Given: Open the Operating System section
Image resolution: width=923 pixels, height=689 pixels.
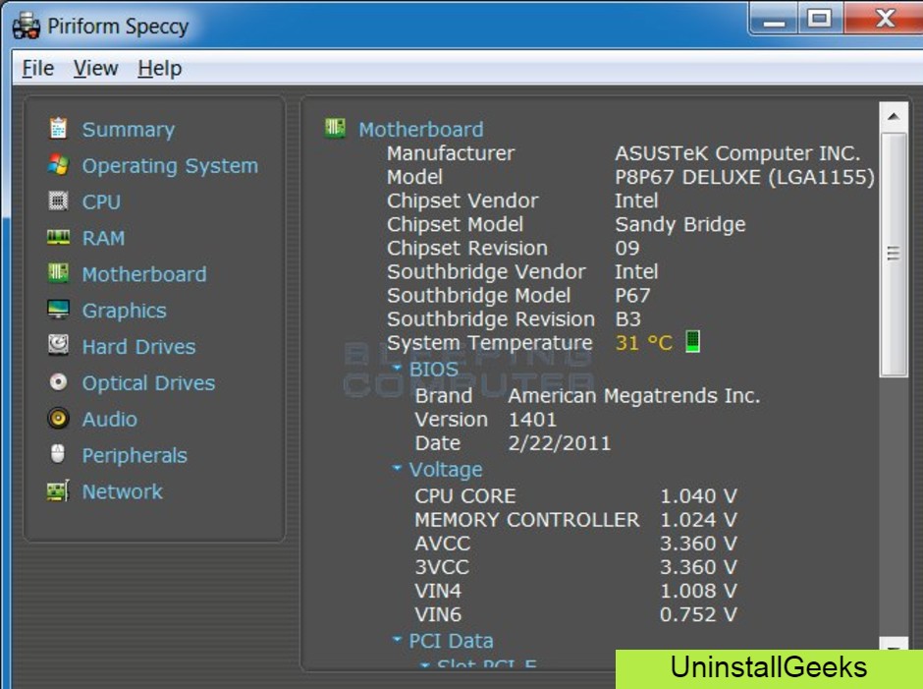Looking at the screenshot, I should coord(170,166).
